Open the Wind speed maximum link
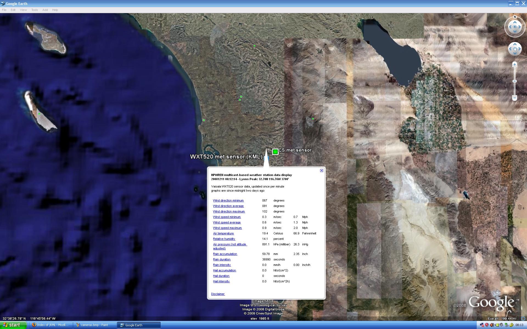The height and width of the screenshot is (329, 527). (227, 228)
